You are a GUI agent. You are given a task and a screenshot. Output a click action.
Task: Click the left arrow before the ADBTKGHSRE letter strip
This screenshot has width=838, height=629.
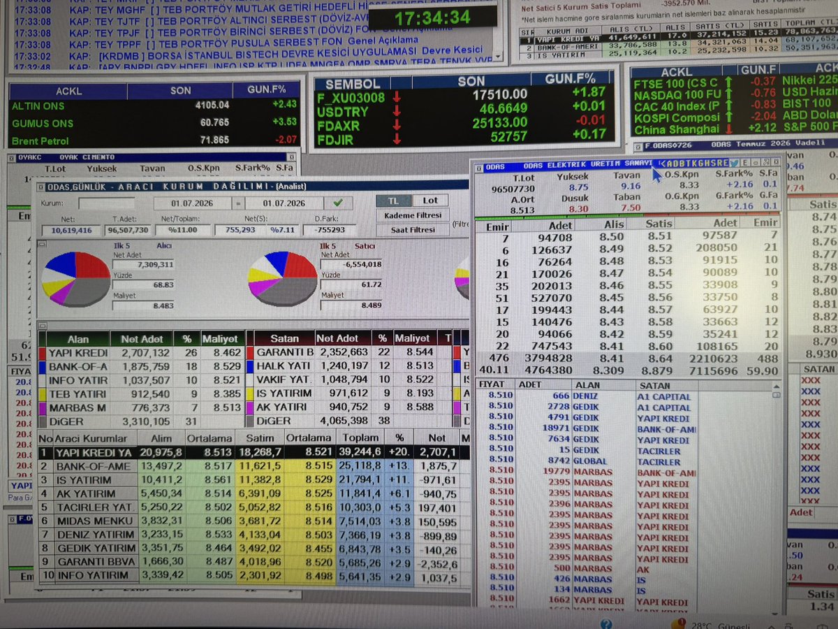pyautogui.click(x=661, y=163)
